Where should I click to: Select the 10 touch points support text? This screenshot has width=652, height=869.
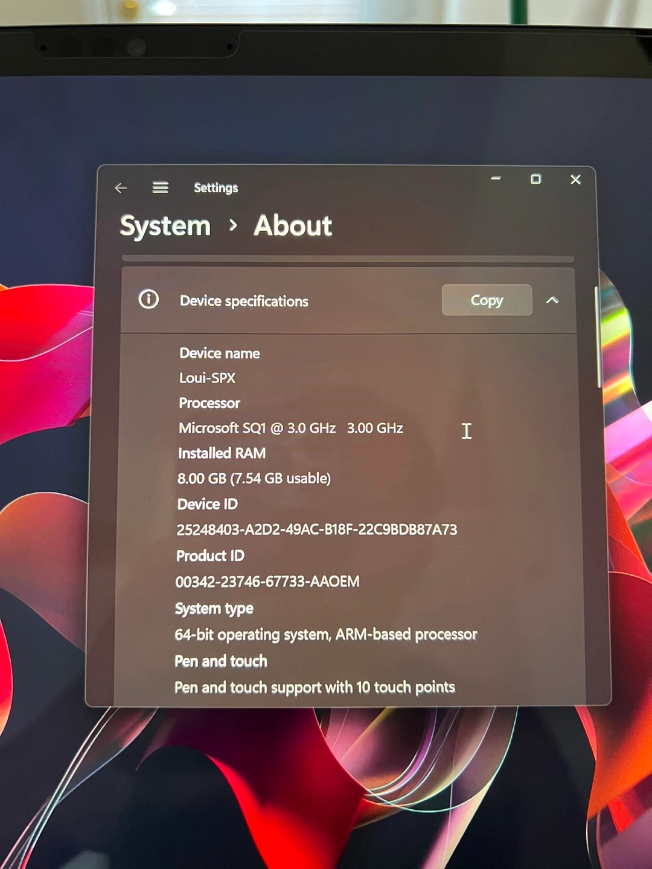pos(315,687)
